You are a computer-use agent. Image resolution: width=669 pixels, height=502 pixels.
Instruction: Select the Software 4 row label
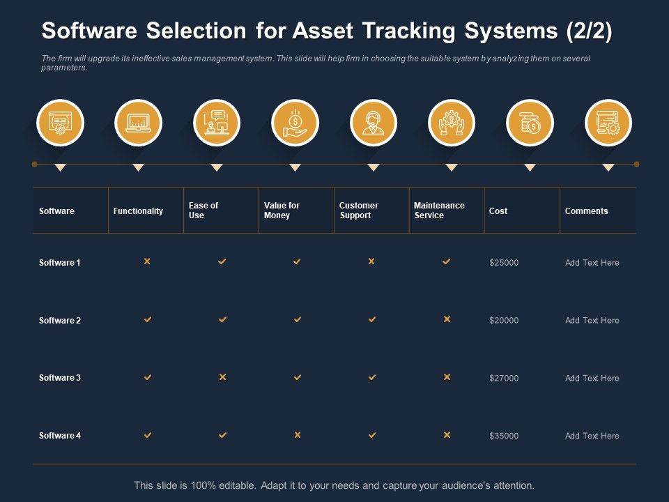pos(60,436)
